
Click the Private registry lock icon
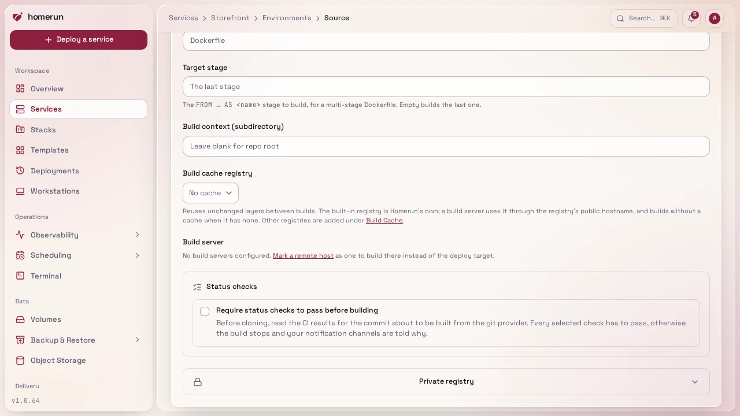coord(198,382)
